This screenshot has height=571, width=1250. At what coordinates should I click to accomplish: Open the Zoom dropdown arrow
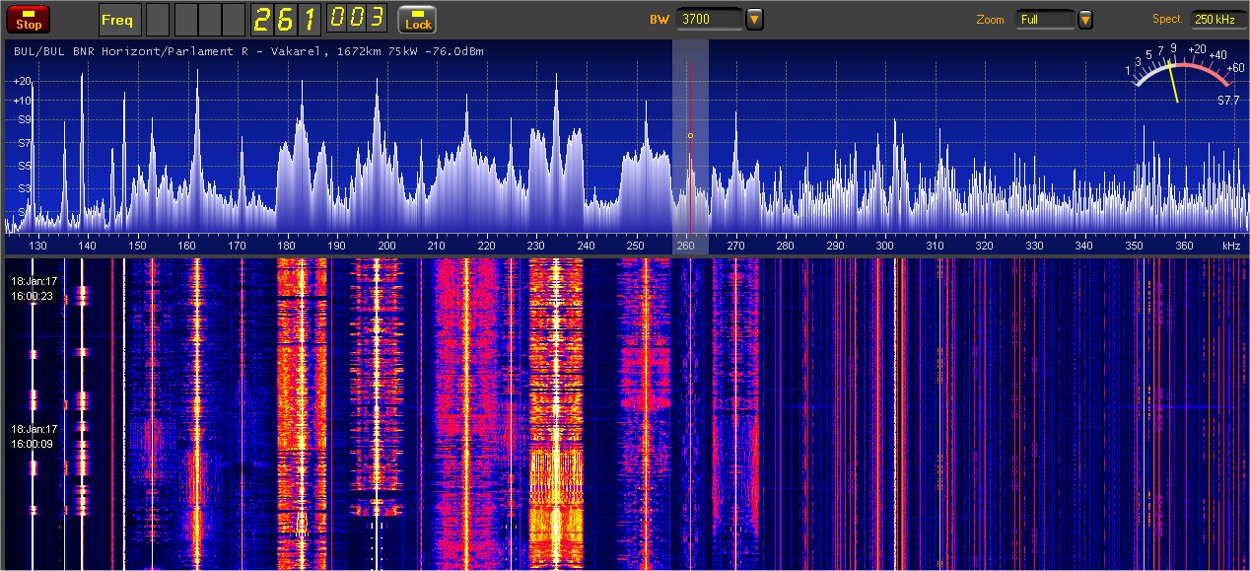point(1085,19)
